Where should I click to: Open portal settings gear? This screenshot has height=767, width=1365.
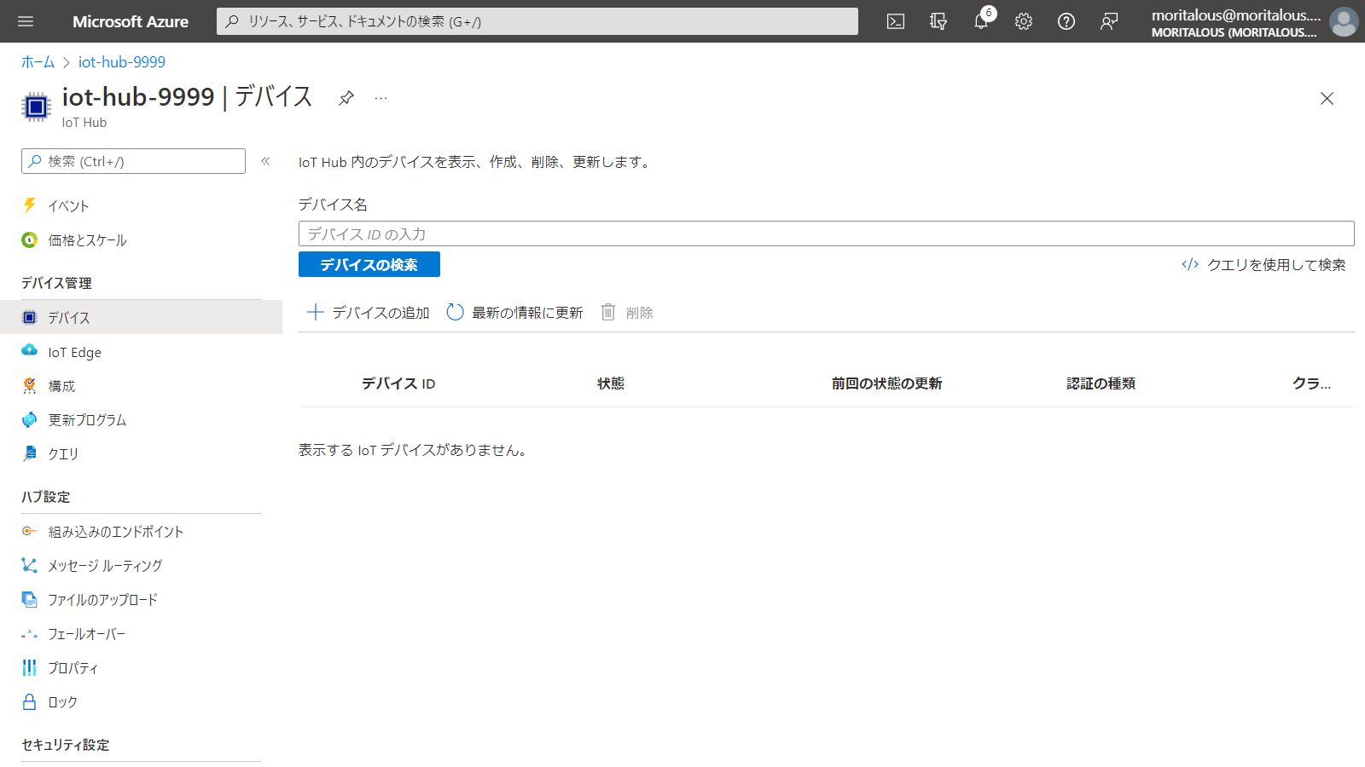point(1024,21)
